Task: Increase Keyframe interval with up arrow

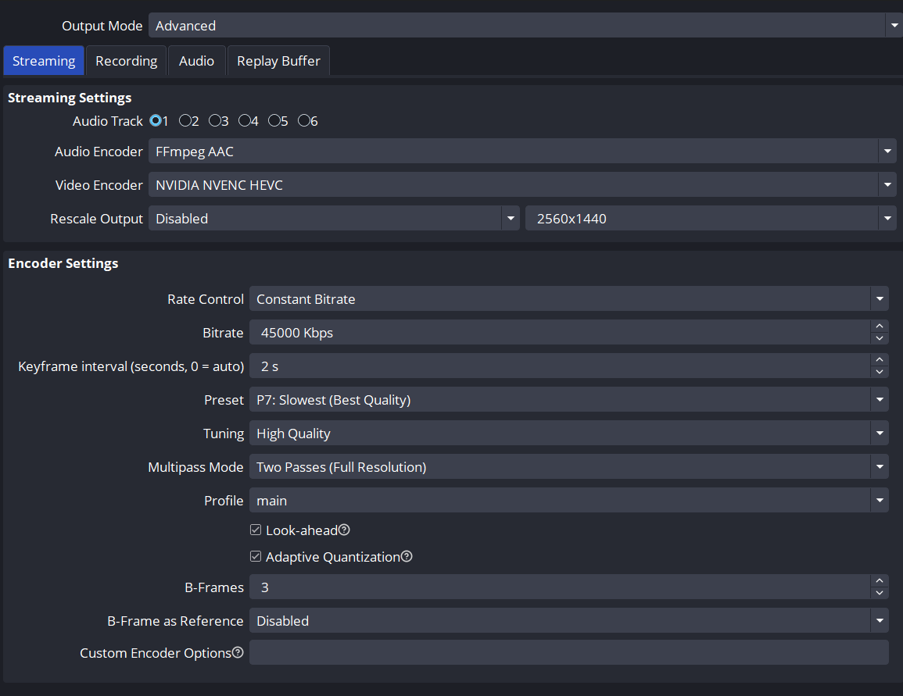Action: pyautogui.click(x=880, y=360)
